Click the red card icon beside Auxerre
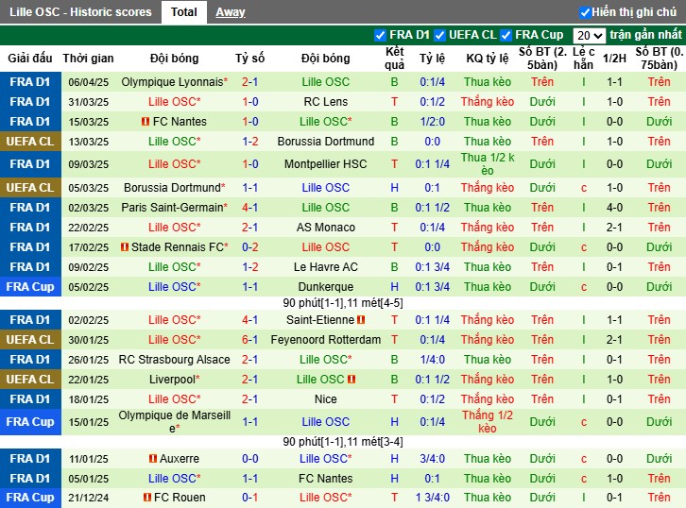The height and width of the screenshot is (508, 686). (153, 459)
